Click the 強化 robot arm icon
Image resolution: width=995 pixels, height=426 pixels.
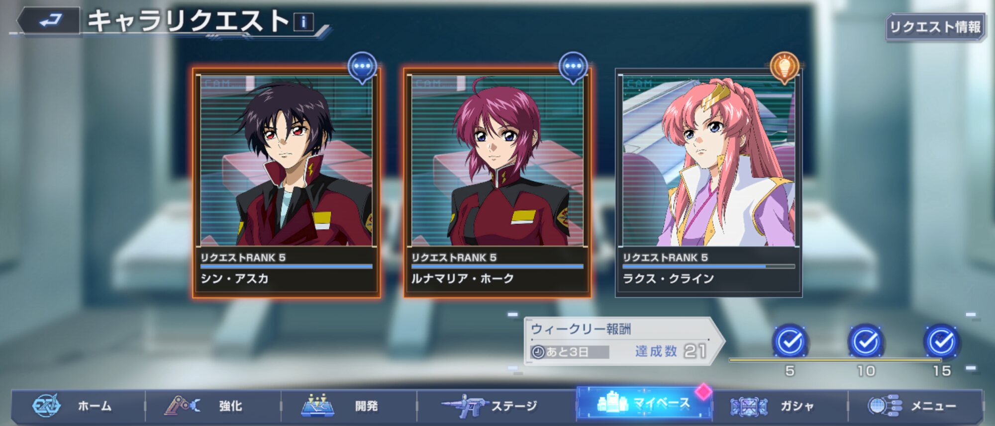[x=183, y=406]
